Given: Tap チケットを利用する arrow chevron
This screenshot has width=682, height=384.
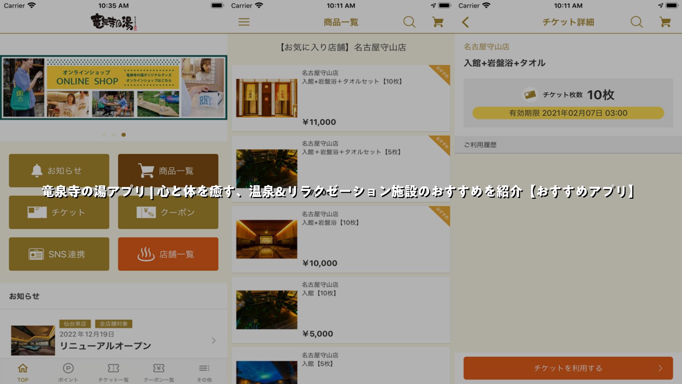Looking at the screenshot, I should (660, 368).
